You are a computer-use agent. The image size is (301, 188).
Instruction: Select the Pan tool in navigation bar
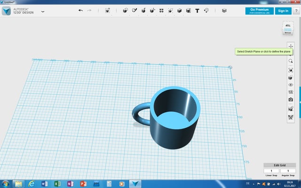(x=291, y=47)
